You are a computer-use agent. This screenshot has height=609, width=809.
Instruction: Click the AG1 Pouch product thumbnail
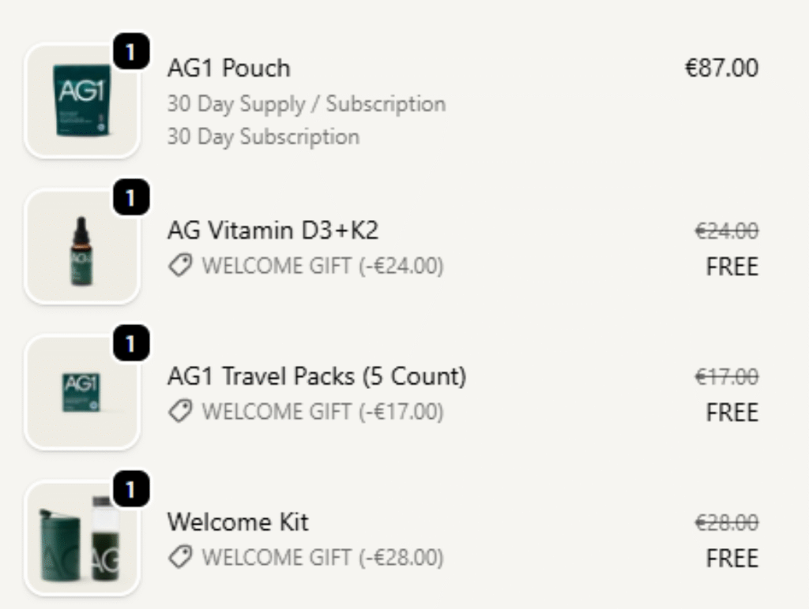click(x=82, y=100)
